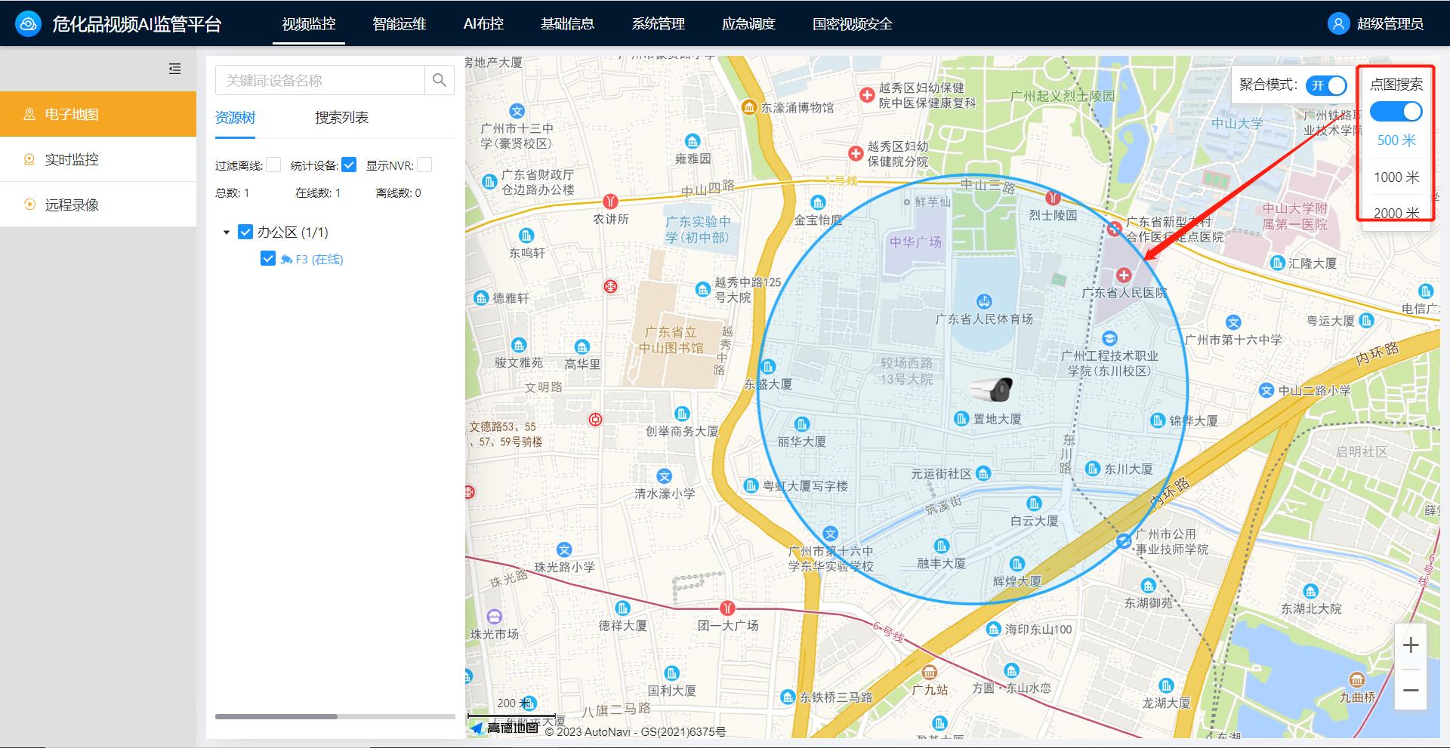Screen dimensions: 1450x748
Task: Open the 系统管理 menu
Action: pos(658,23)
